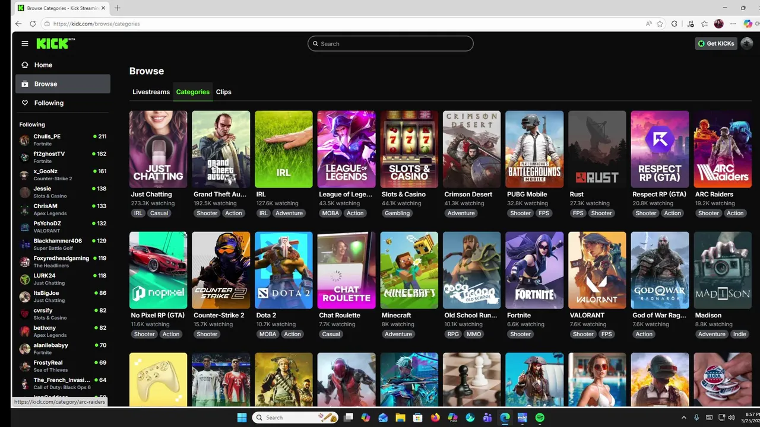Open ARC Raiders category thumbnail
Viewport: 760px width, 427px height.
pos(722,149)
